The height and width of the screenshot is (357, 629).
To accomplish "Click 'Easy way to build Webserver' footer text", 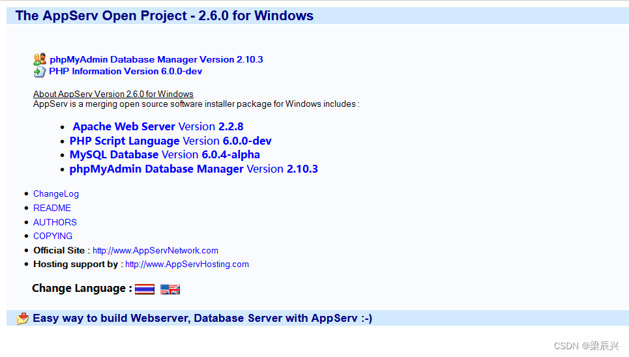I will (x=203, y=318).
